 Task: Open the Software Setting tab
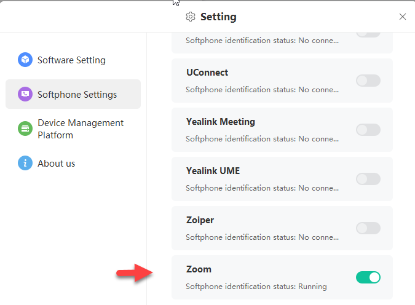(x=71, y=60)
